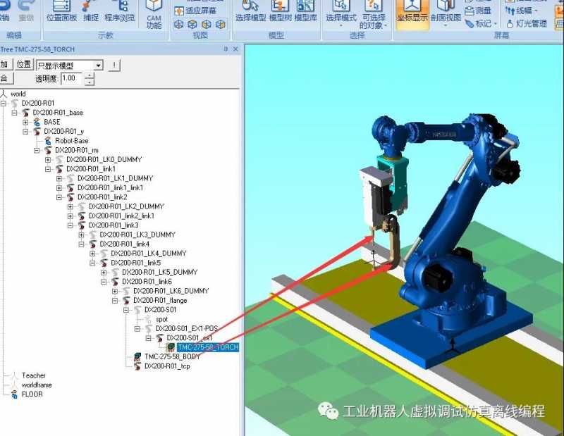
Task: Click the blue robot arm in the 3D view
Action: (453, 201)
